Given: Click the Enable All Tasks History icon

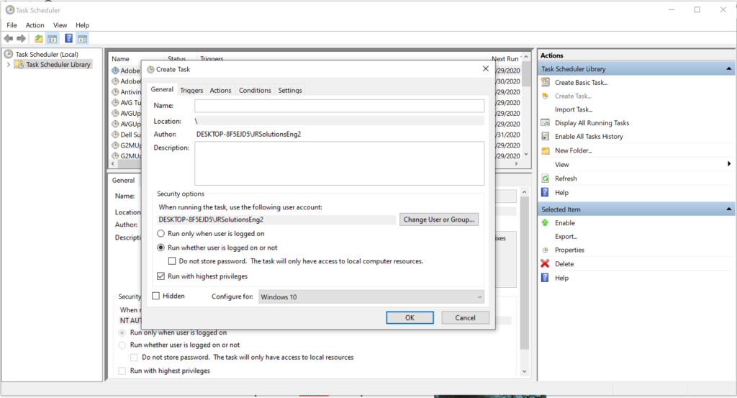Looking at the screenshot, I should (x=546, y=136).
